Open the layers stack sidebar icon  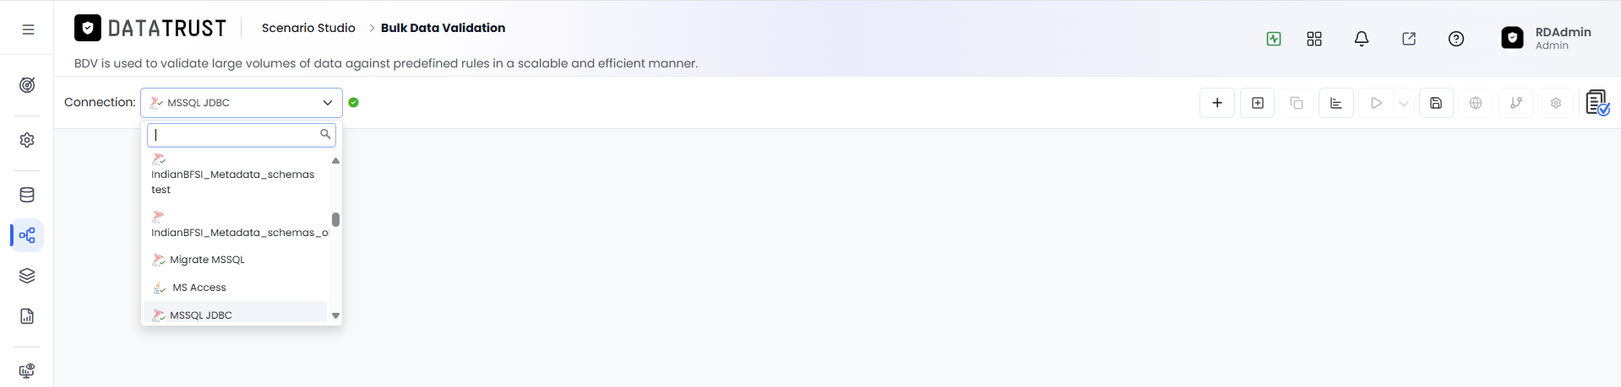click(27, 276)
